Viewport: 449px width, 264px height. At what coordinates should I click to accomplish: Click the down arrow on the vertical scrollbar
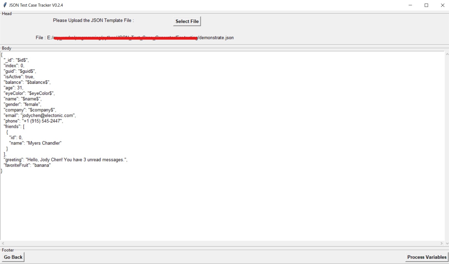(447, 243)
